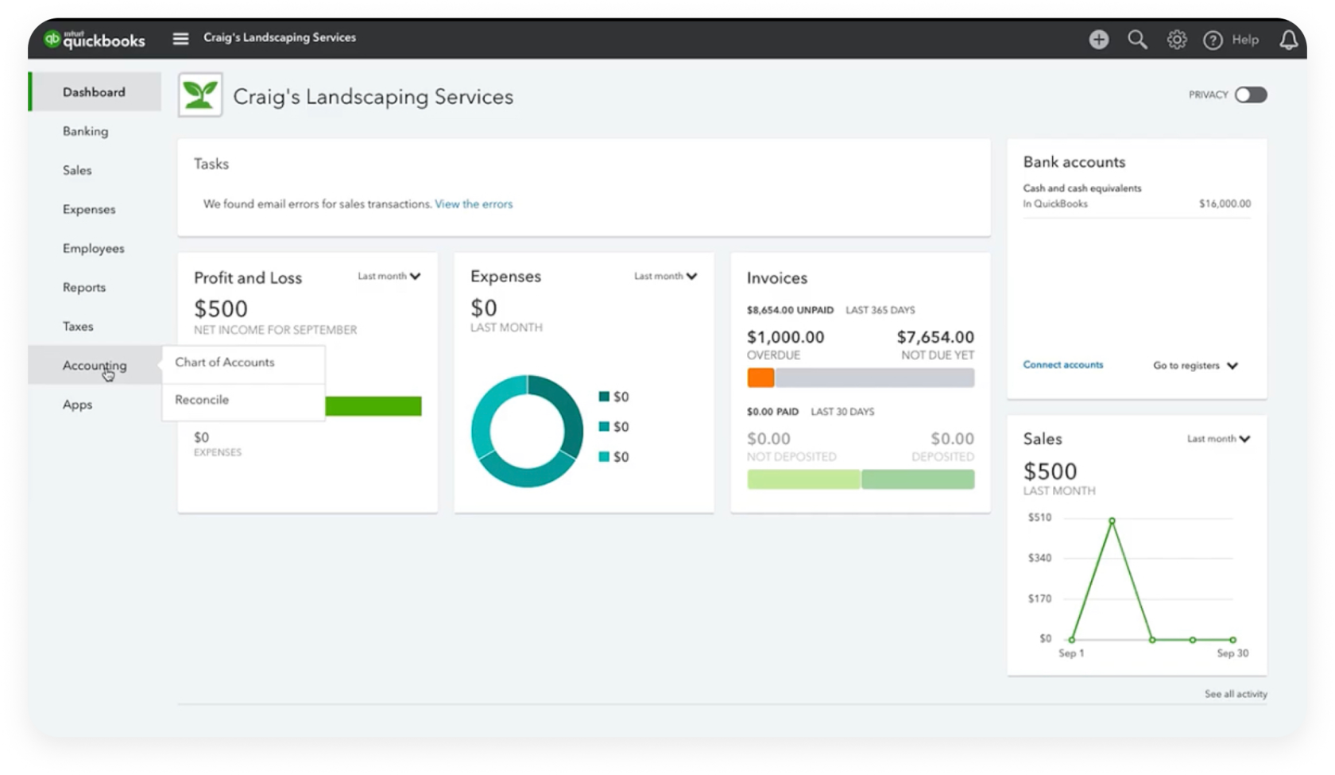
Task: Collapse the sidebar with hamburger icon
Action: 180,37
